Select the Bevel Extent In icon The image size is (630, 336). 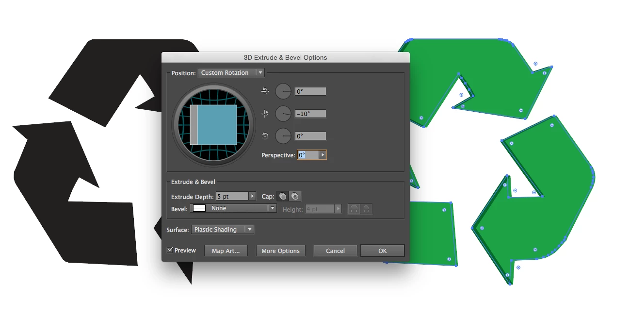pos(366,209)
